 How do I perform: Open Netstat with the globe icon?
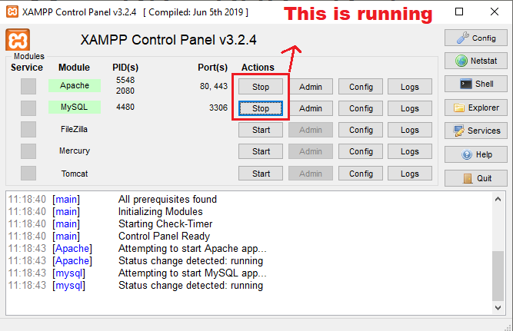(476, 61)
